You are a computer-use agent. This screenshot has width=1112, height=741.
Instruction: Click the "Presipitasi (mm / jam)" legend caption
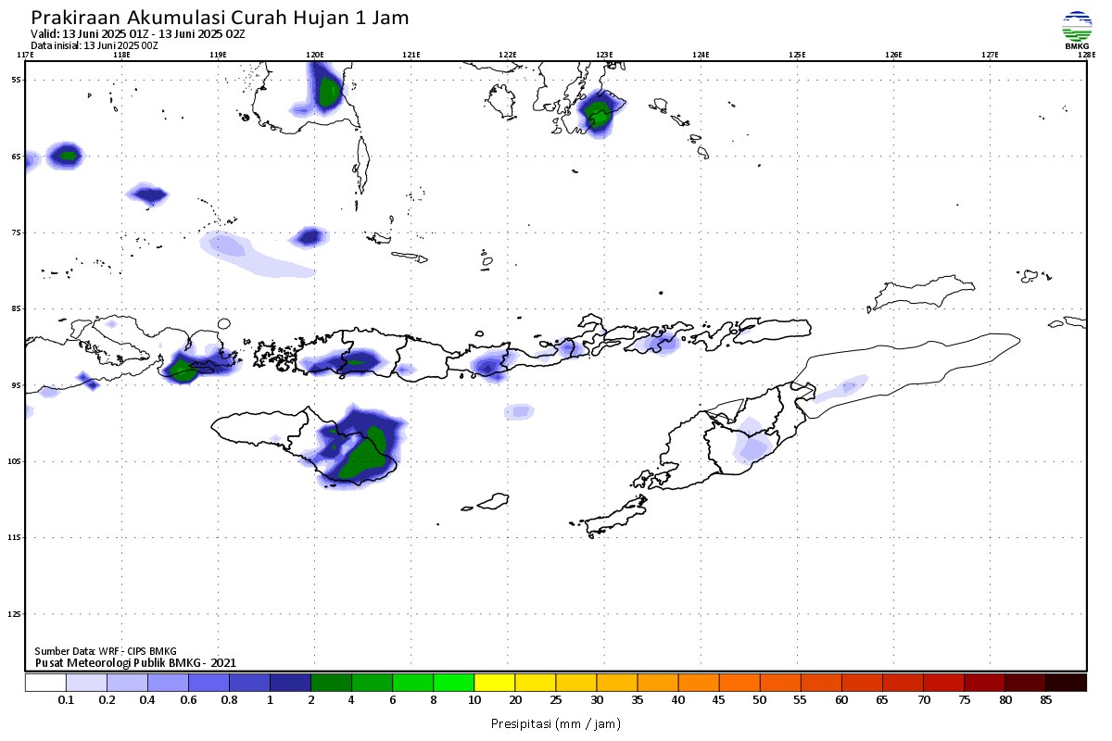(x=556, y=723)
